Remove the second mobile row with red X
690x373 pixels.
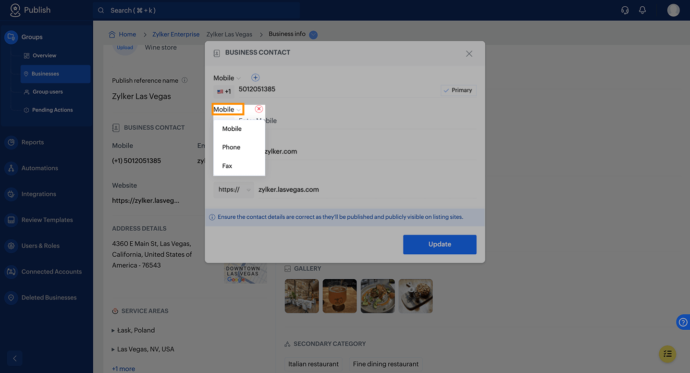pyautogui.click(x=259, y=109)
